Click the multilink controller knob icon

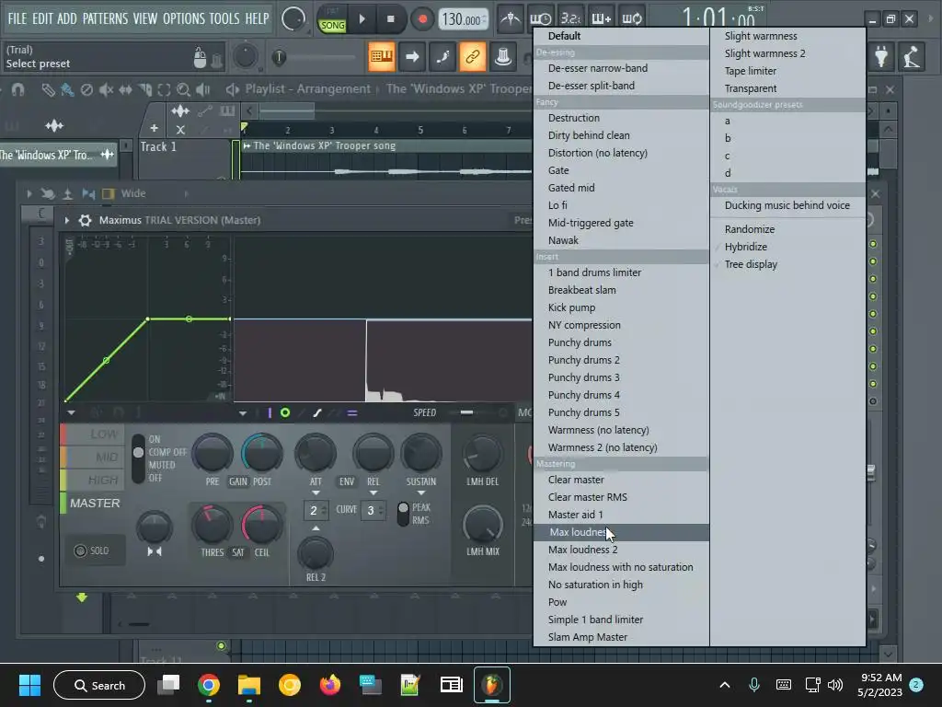point(503,56)
